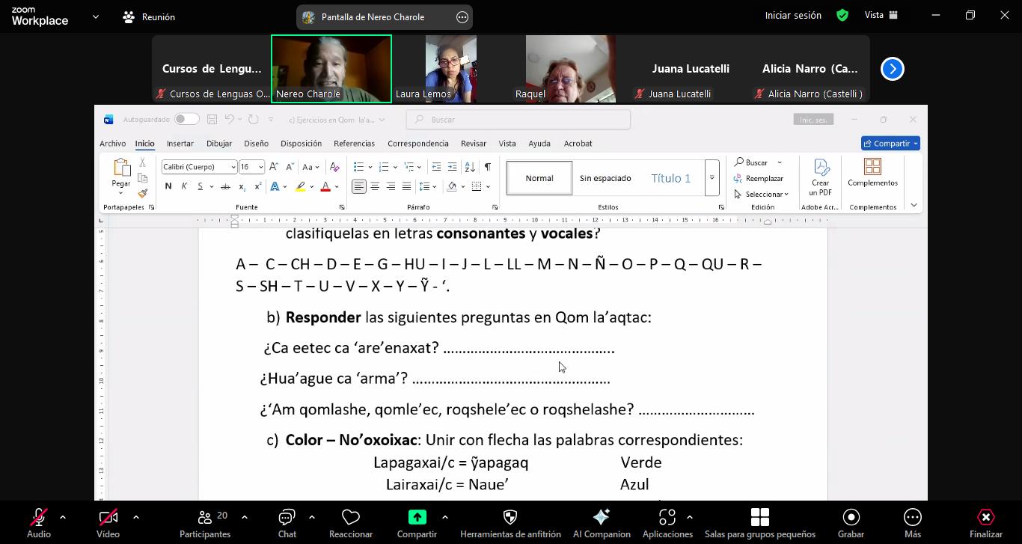Click the Grabar record icon

[851, 518]
